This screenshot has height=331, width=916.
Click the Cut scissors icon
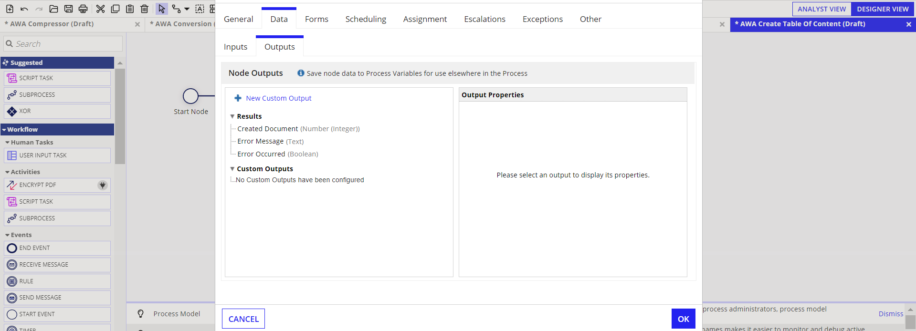click(x=100, y=9)
